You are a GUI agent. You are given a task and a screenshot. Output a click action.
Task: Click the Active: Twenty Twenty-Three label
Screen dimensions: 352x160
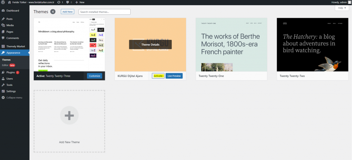tap(53, 76)
